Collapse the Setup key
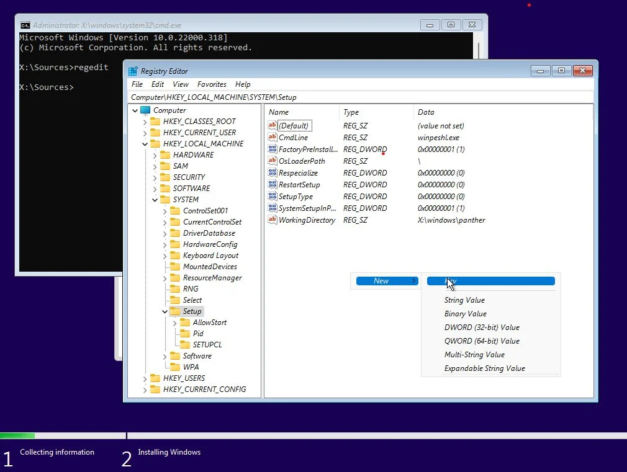 165,312
